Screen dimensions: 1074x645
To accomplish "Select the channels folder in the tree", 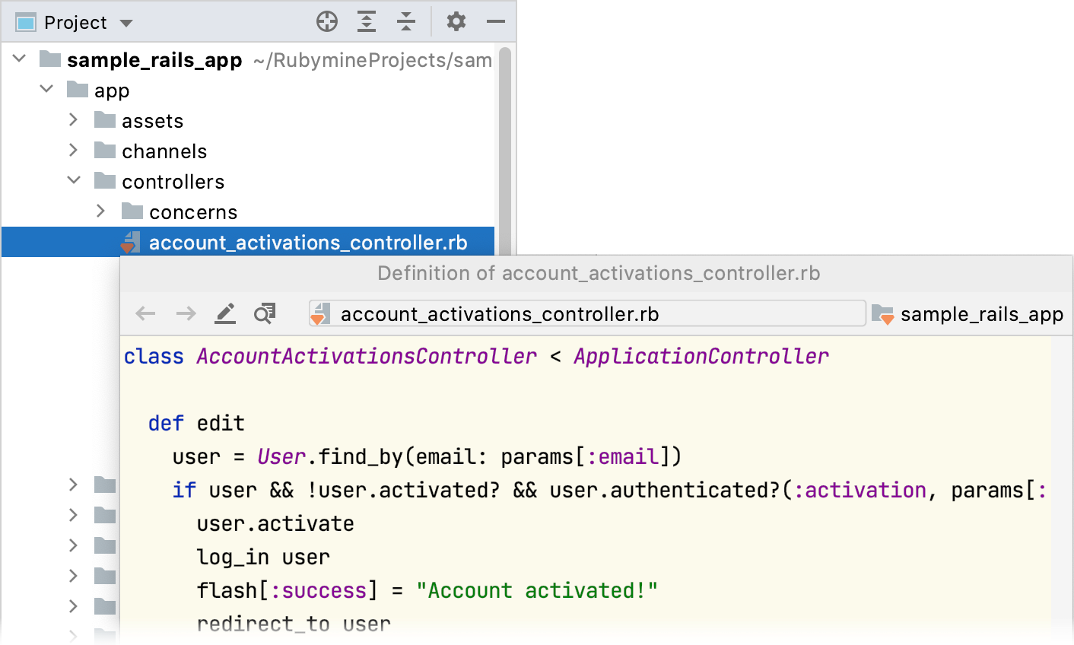I will (x=164, y=151).
